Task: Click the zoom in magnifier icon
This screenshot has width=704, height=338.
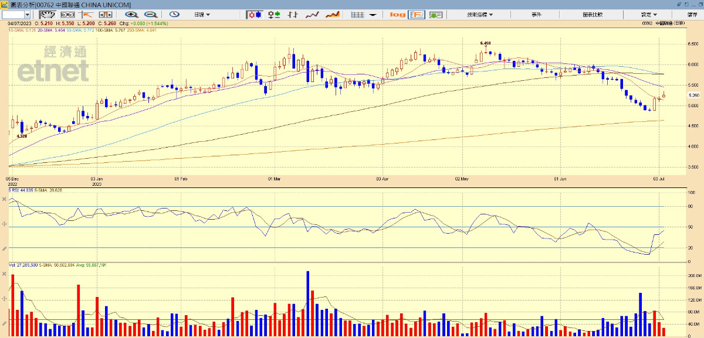Action: (131, 14)
